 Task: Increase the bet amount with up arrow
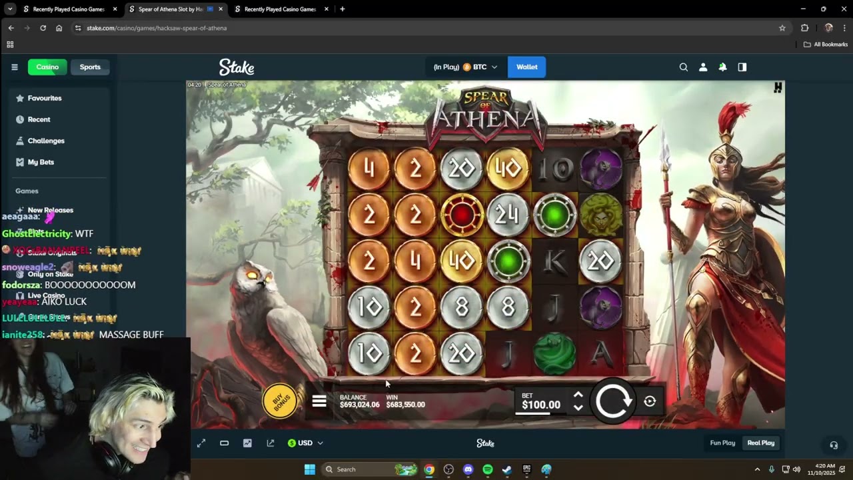coord(578,395)
